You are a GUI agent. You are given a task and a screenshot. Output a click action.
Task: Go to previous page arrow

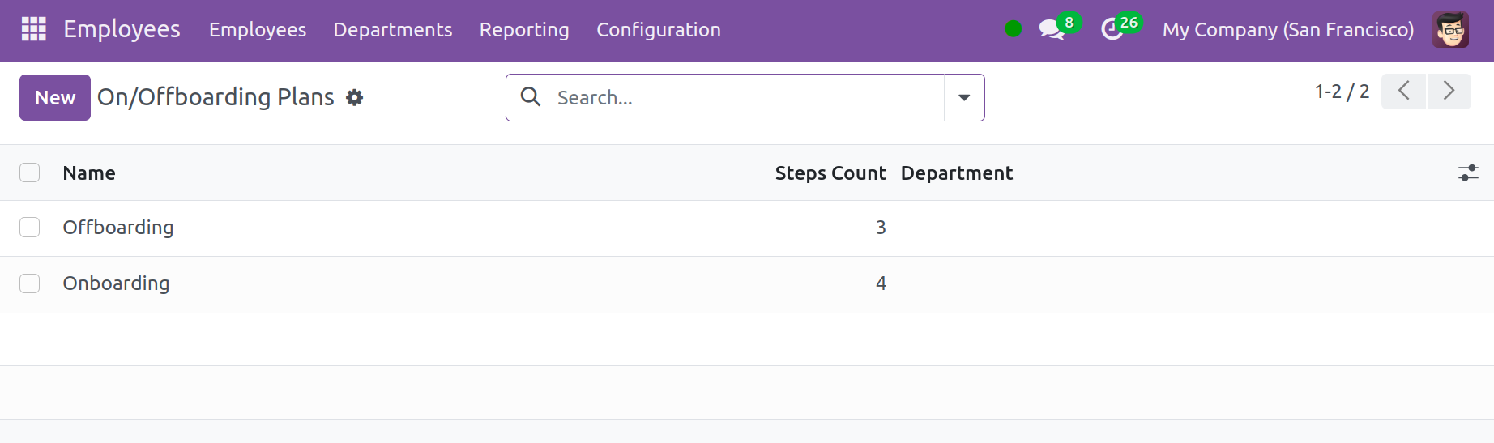[x=1403, y=91]
